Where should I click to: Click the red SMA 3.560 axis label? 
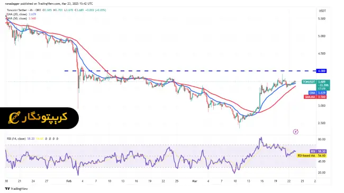[x=315, y=97]
